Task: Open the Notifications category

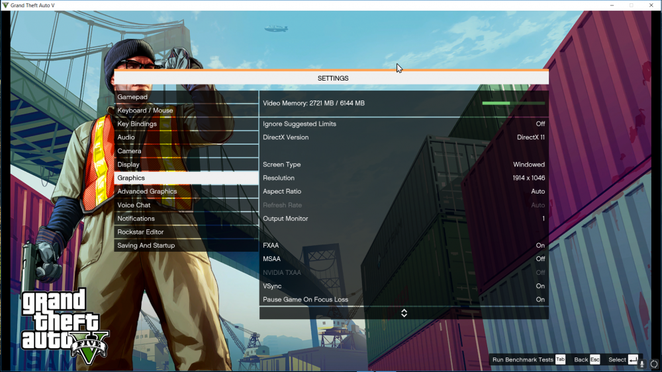Action: pos(186,219)
